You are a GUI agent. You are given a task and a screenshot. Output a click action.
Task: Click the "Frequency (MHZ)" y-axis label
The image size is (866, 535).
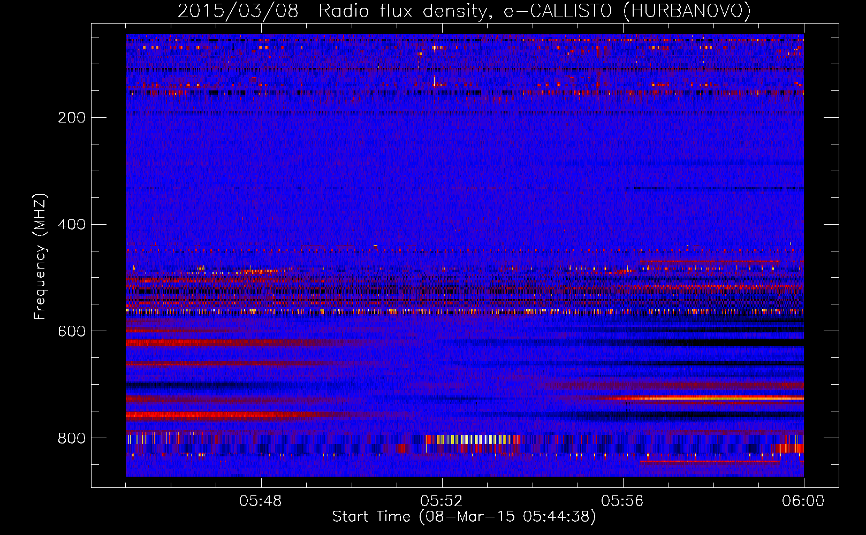[40, 257]
